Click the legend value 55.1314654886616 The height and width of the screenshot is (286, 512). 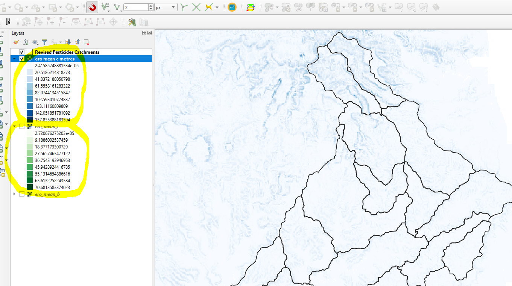(x=52, y=174)
